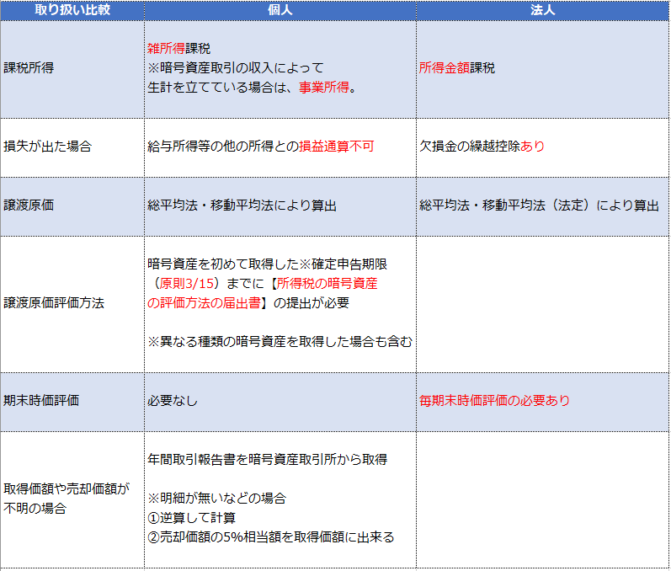Click the red 雑所得 text

[x=166, y=48]
